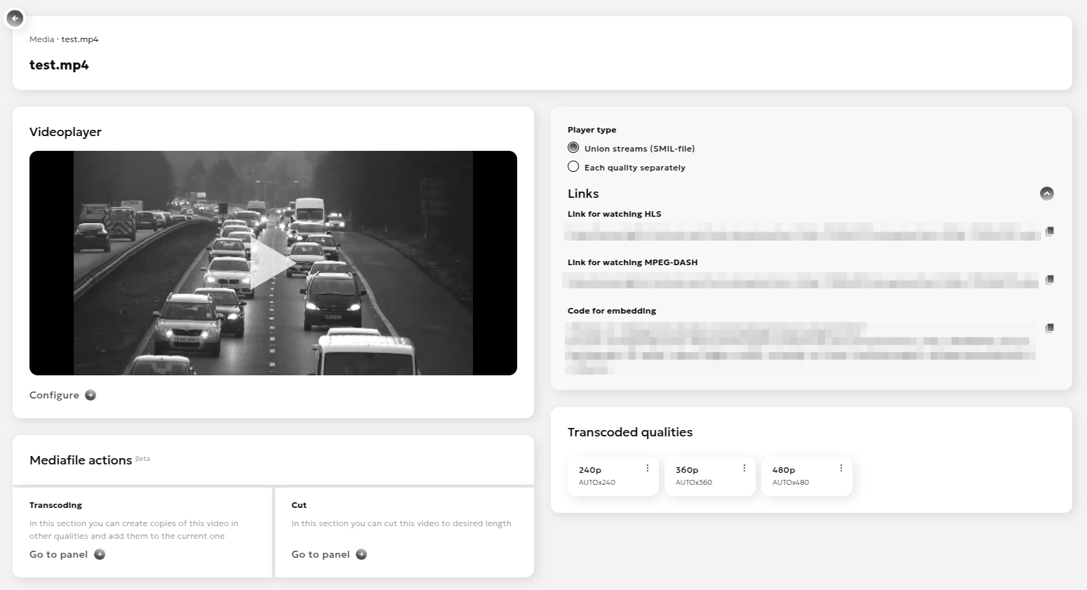Select Union streams (SMIL-file) player type
This screenshot has width=1087, height=590.
(x=573, y=148)
